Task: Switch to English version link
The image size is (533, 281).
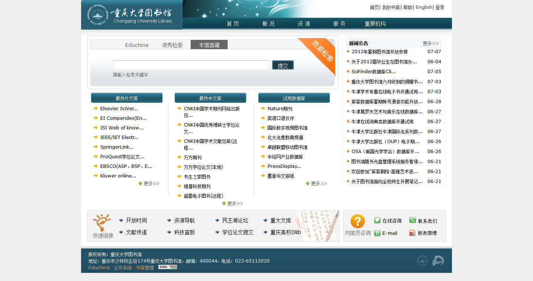Action: [x=424, y=7]
